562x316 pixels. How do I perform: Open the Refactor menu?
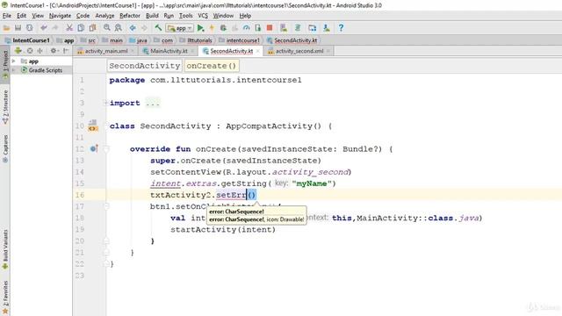pyautogui.click(x=130, y=16)
